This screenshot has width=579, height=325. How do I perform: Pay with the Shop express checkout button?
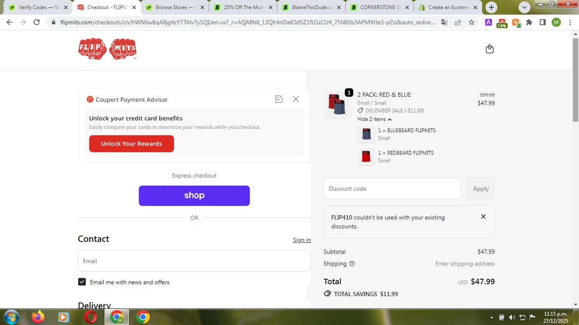coord(194,195)
